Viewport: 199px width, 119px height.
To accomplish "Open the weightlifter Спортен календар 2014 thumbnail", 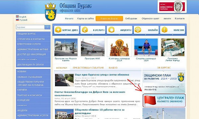I will coord(146,47).
